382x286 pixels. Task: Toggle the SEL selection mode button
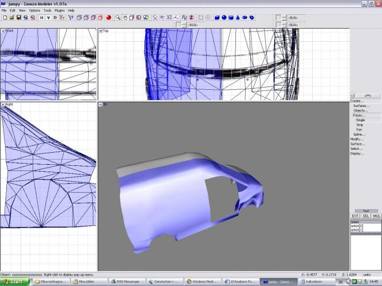pyautogui.click(x=365, y=216)
